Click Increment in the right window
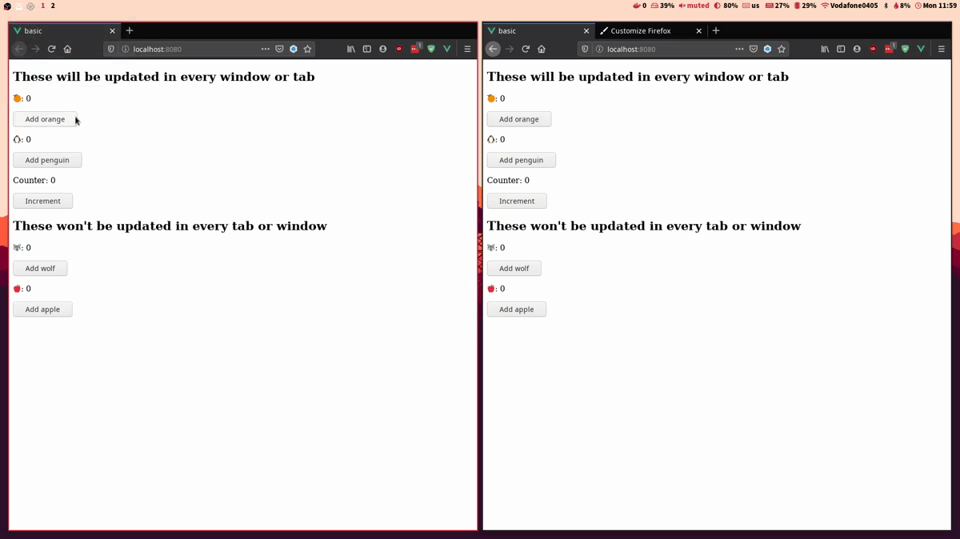Viewport: 960px width, 539px height. 517,201
